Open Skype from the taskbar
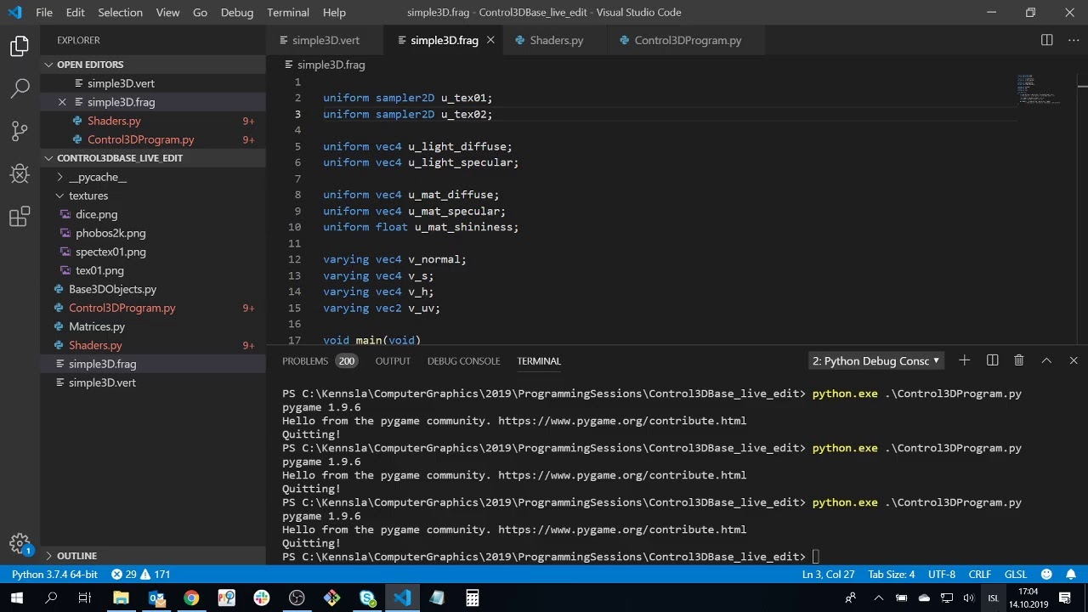The height and width of the screenshot is (612, 1088). (x=367, y=598)
